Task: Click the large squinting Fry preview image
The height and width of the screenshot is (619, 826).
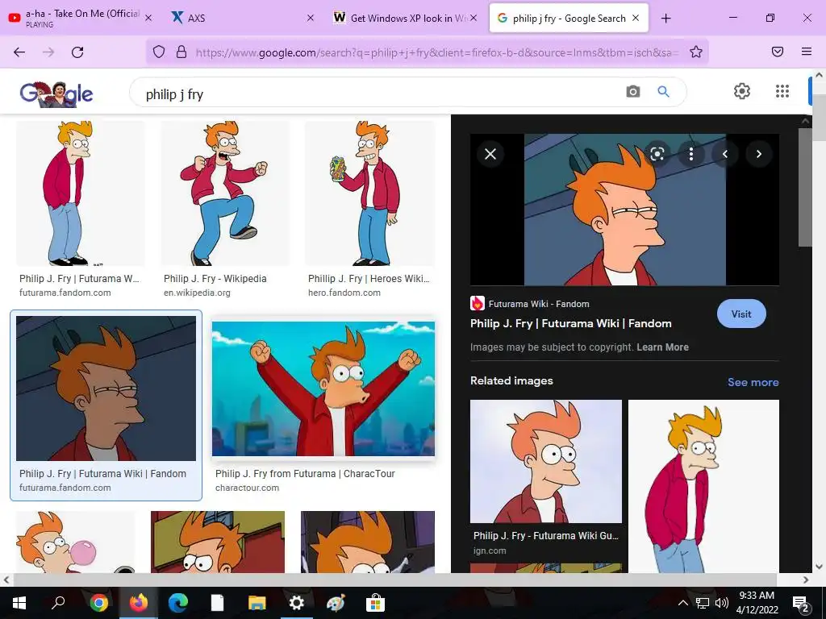Action: pyautogui.click(x=625, y=210)
